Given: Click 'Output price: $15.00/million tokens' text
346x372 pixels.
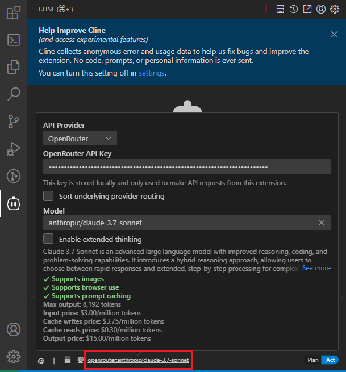Looking at the screenshot, I should click(x=97, y=338).
